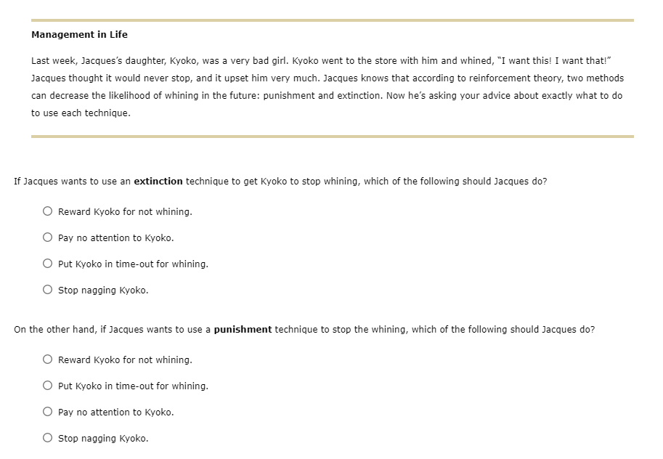Click the label "Reward Kyoko for not whining"
This screenshot has width=663, height=459.
point(125,211)
